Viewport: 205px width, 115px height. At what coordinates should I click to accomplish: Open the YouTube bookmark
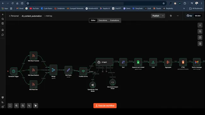click(x=34, y=8)
